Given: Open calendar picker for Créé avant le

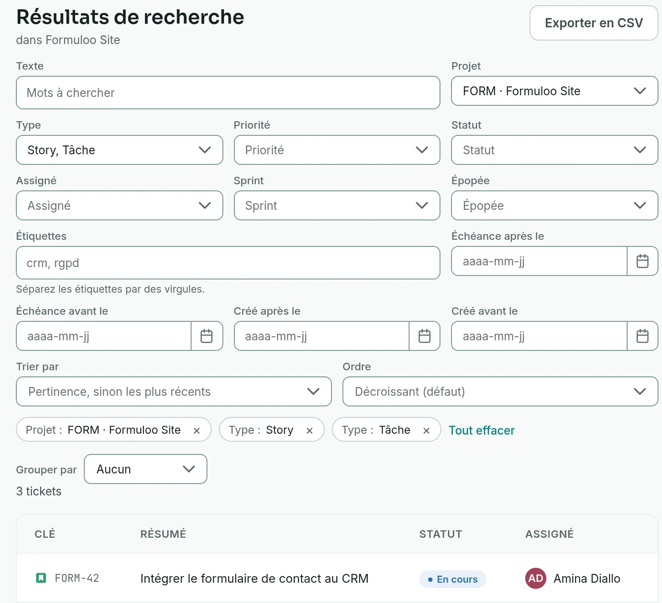Looking at the screenshot, I should tap(643, 336).
